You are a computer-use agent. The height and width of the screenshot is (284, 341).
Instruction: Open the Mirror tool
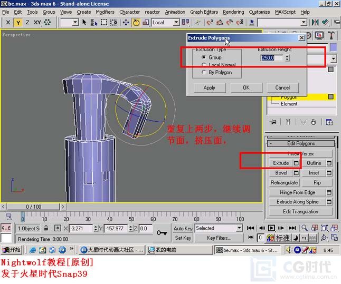coord(315,22)
